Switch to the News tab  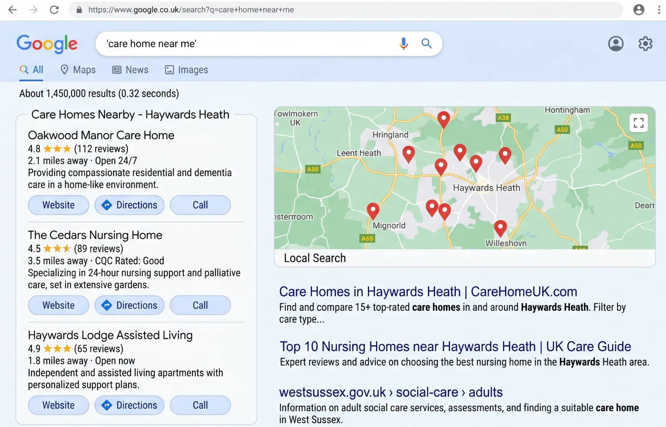pyautogui.click(x=130, y=70)
